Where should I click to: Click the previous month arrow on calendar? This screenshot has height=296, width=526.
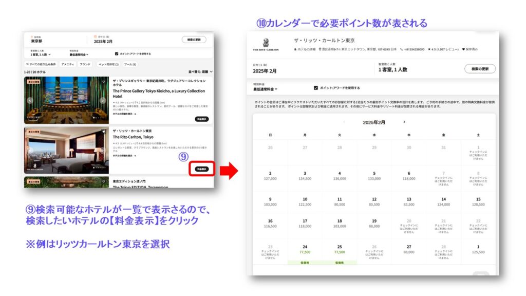click(344, 122)
